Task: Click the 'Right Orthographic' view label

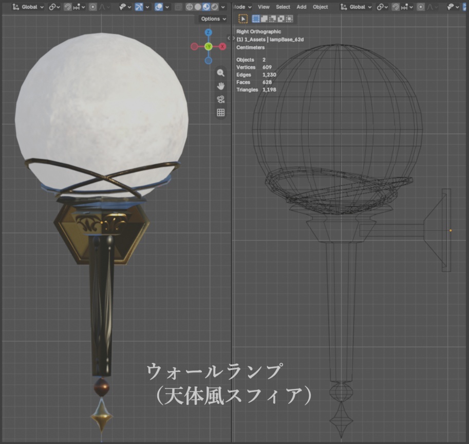Action: click(x=259, y=31)
